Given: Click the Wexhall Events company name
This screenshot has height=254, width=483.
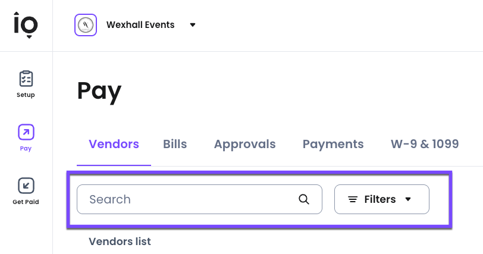Looking at the screenshot, I should tap(140, 25).
